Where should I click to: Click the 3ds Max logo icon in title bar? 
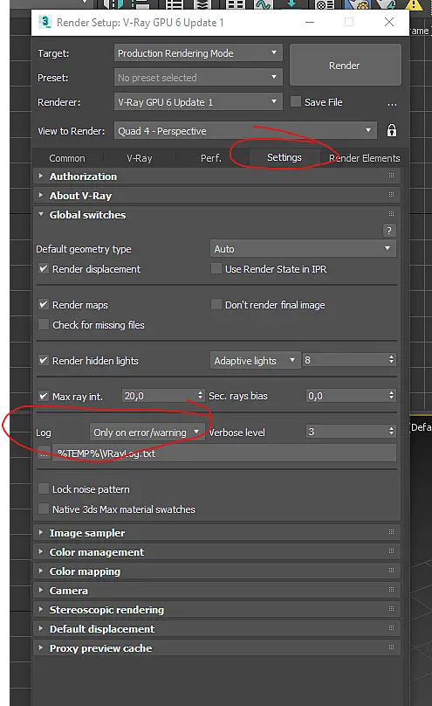tap(45, 22)
